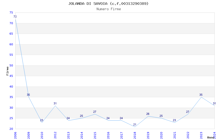Viewport: 217px width, 140px height.
Task: Select the year 2006 on x-axis
Action: tap(15, 135)
